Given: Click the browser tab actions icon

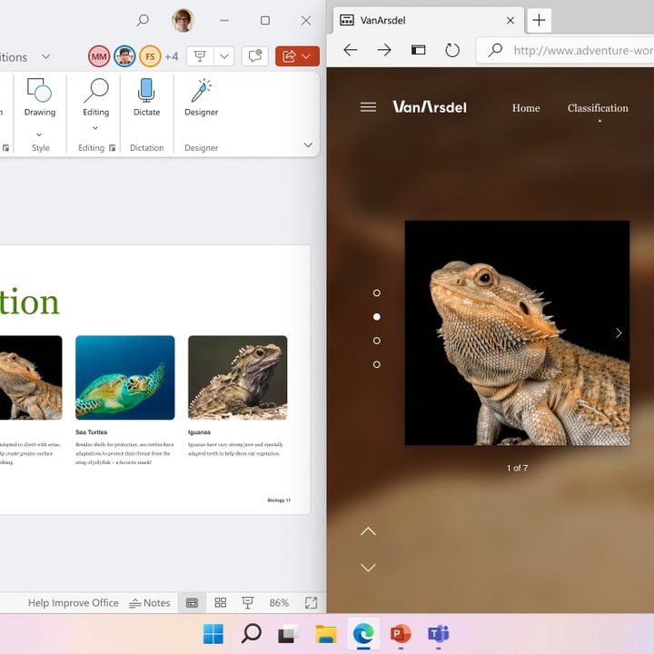Looking at the screenshot, I should [x=419, y=50].
